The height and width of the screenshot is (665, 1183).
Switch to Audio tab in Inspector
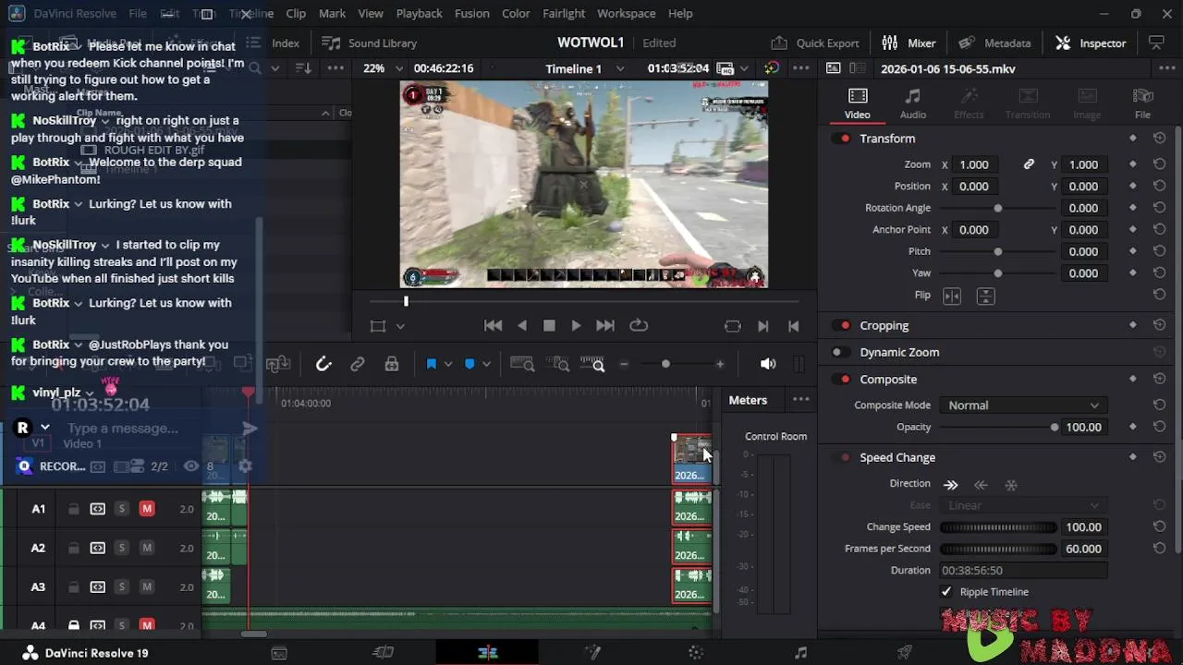click(913, 103)
